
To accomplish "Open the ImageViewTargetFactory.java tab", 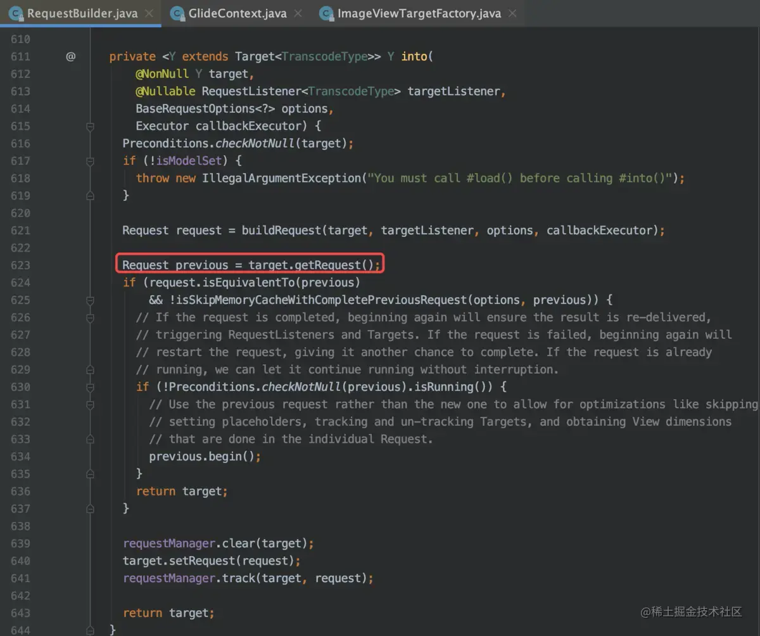I will click(x=419, y=13).
